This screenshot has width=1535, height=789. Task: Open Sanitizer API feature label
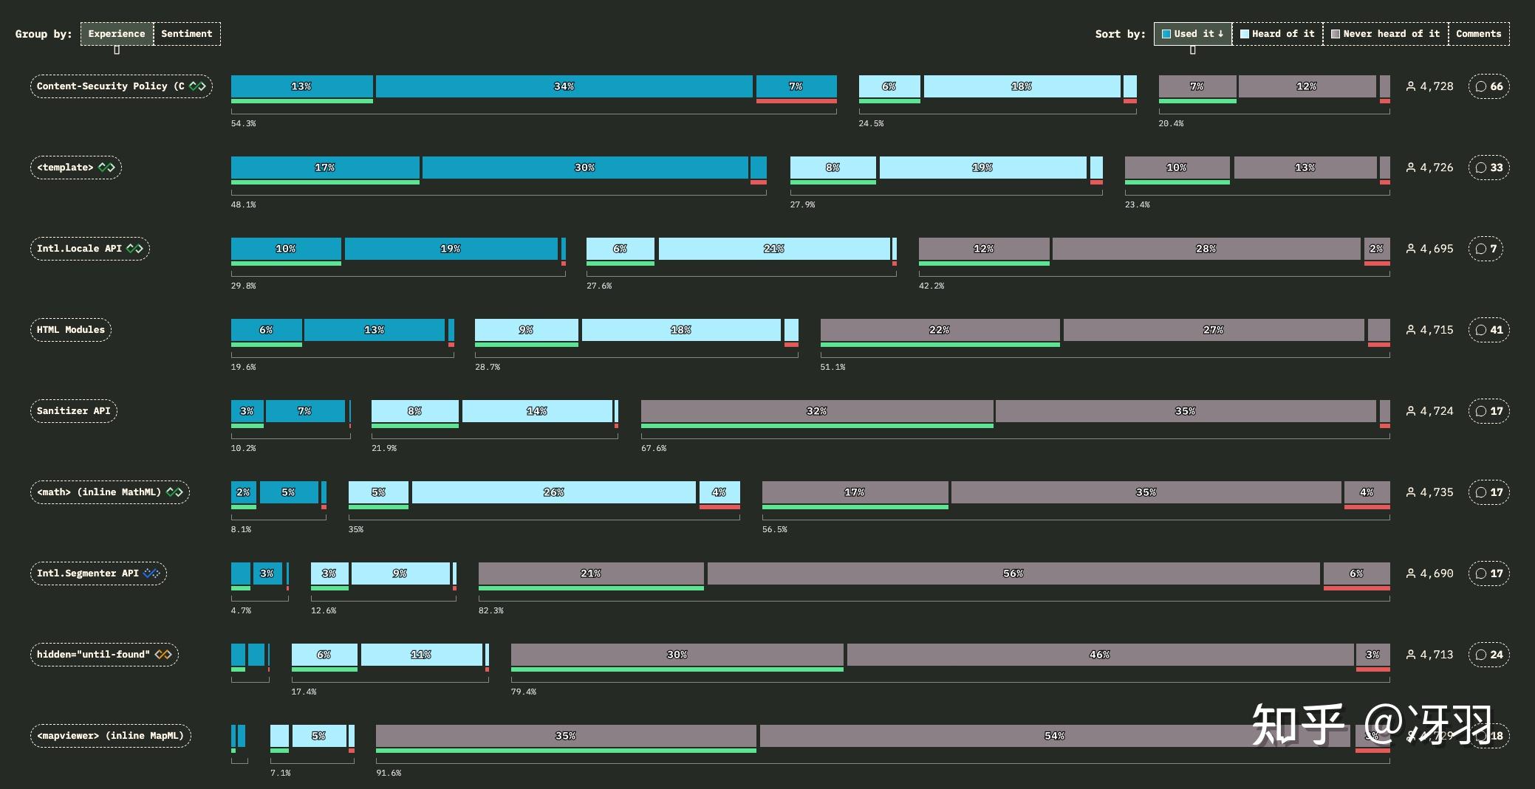coord(73,411)
